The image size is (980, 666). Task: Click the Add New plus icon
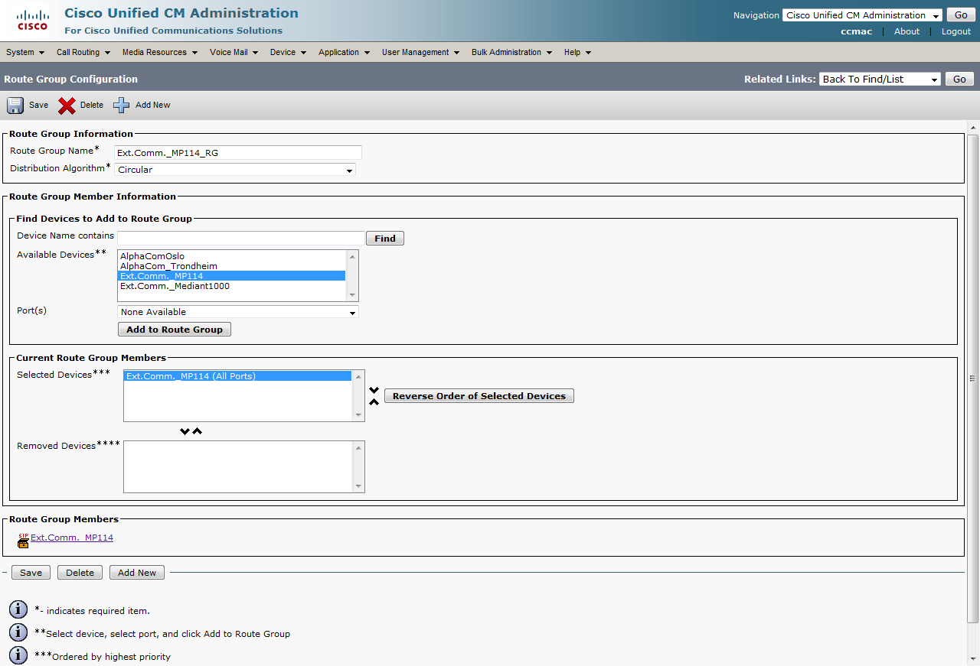(x=122, y=106)
